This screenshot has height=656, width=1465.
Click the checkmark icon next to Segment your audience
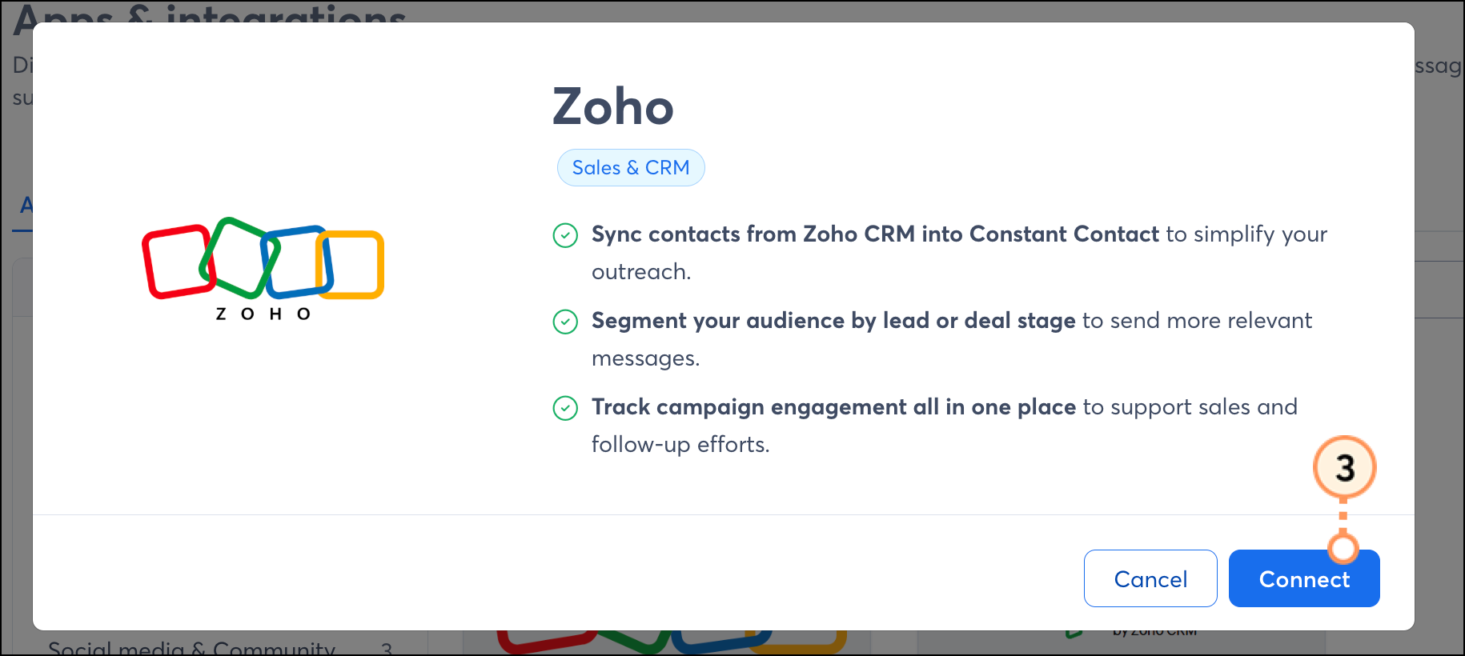[x=565, y=322]
